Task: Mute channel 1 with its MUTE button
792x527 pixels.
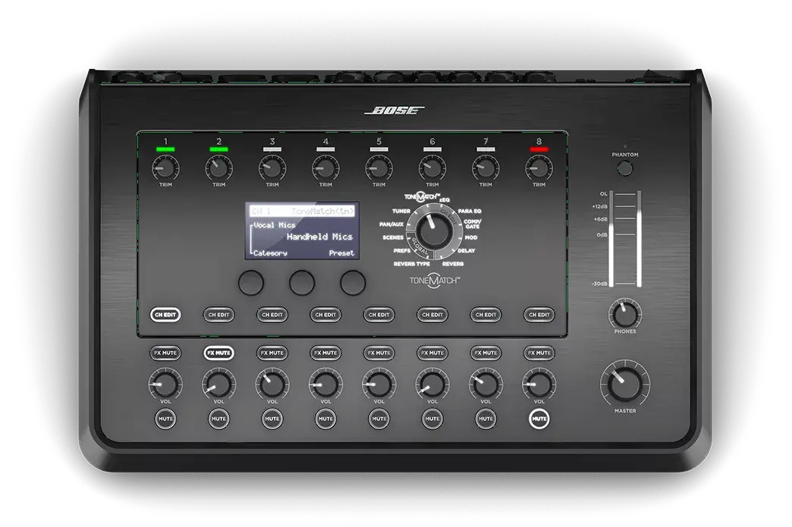Action: pos(165,419)
